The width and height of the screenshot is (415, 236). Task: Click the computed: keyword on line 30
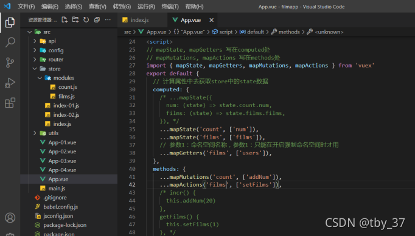(x=167, y=89)
